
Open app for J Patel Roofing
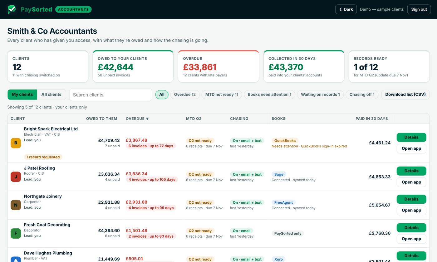(x=411, y=182)
